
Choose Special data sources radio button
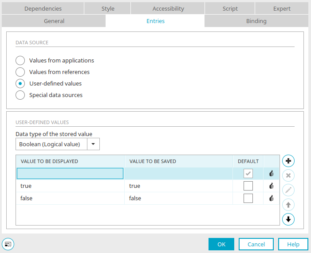click(20, 95)
